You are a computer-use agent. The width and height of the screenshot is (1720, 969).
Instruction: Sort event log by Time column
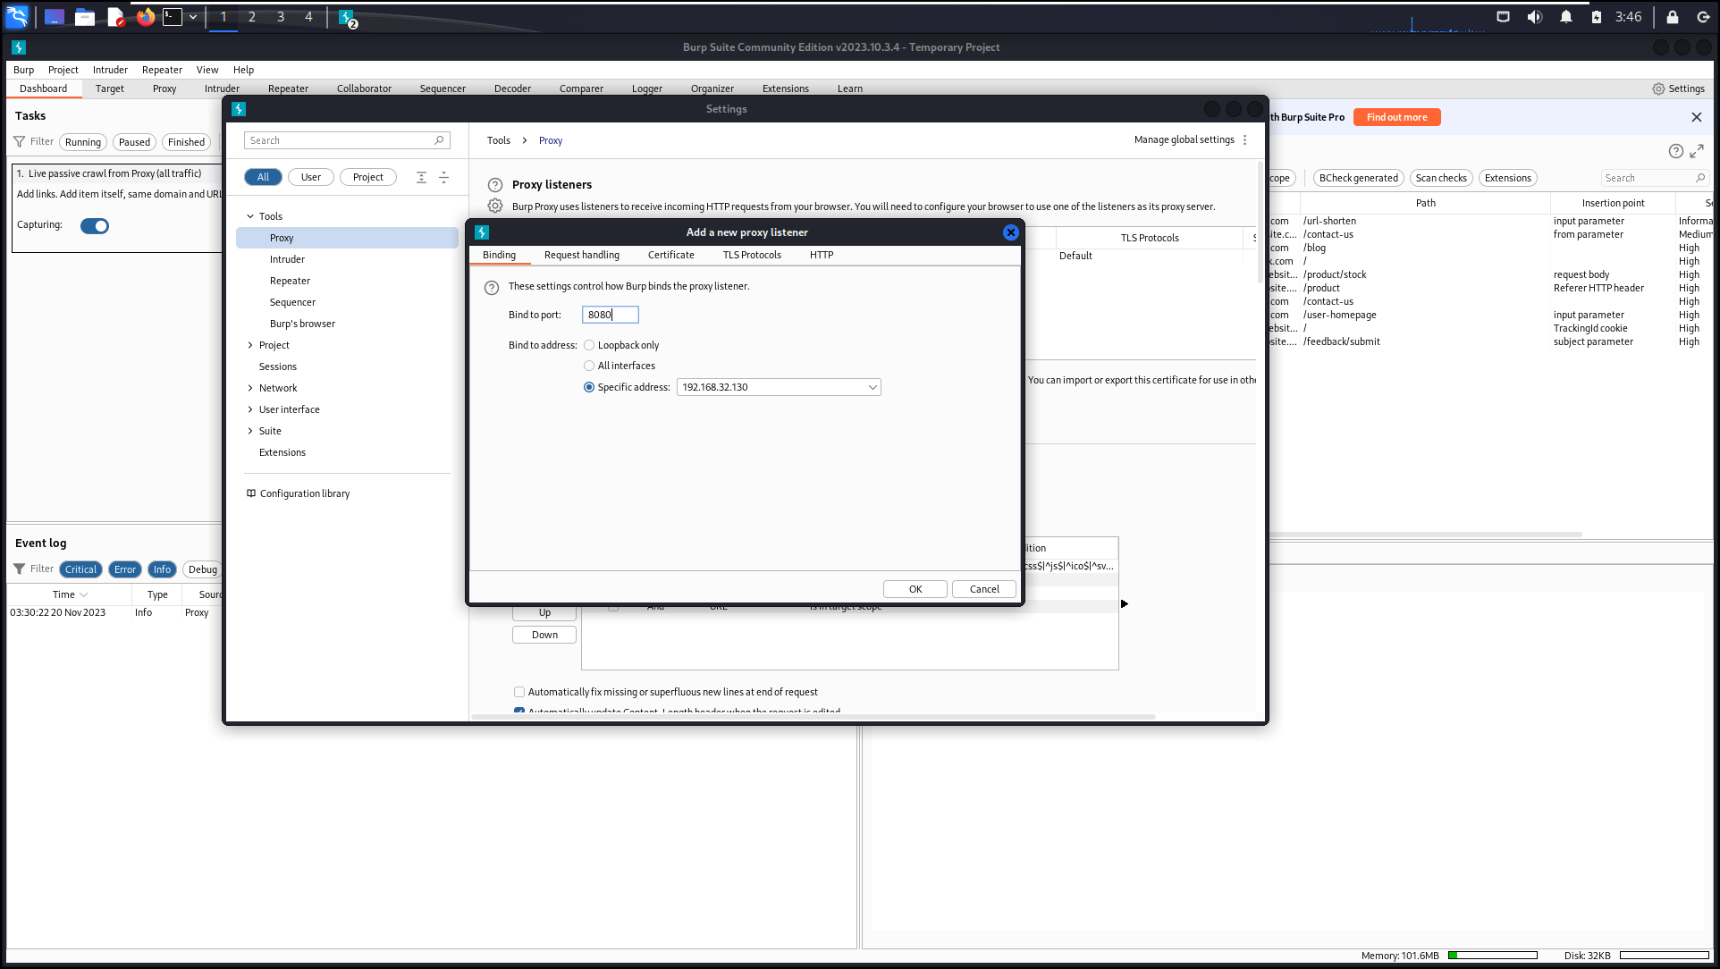(x=70, y=594)
